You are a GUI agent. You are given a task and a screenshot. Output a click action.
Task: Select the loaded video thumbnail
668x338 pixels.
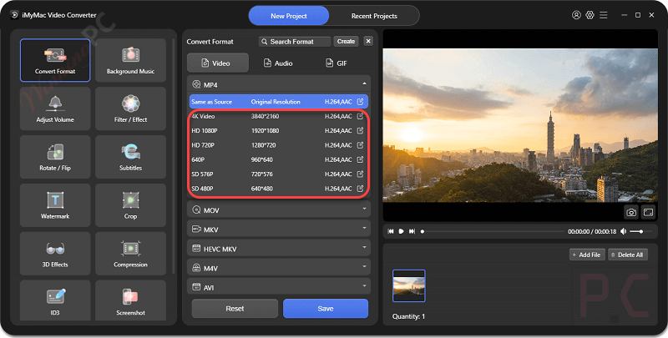pyautogui.click(x=408, y=285)
